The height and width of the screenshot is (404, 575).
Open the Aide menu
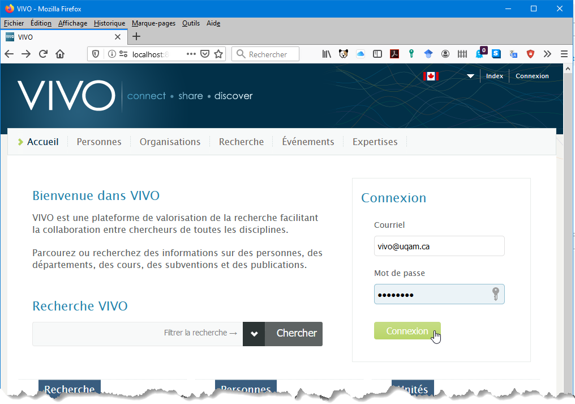pyautogui.click(x=213, y=23)
